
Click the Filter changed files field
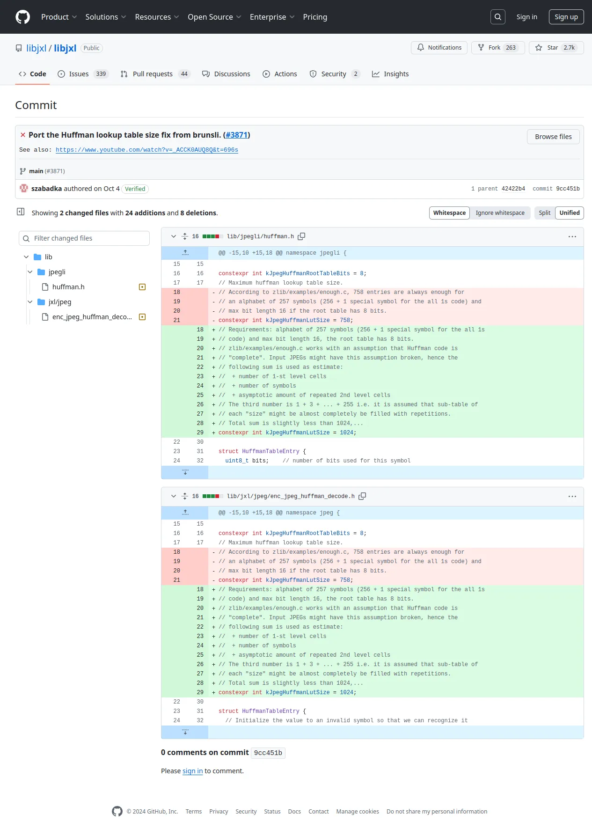(84, 238)
